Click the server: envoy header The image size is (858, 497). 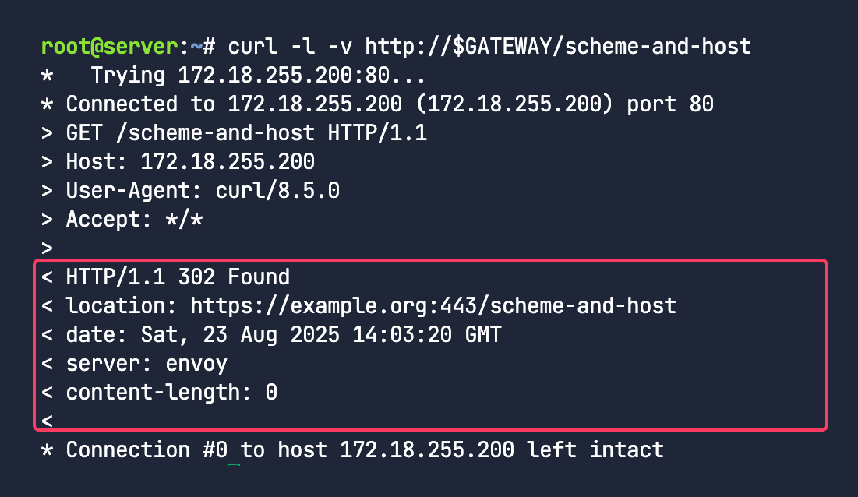tap(147, 364)
